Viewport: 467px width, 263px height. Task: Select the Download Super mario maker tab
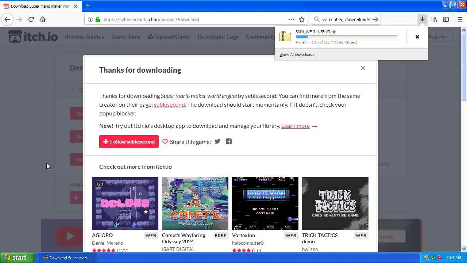click(40, 6)
